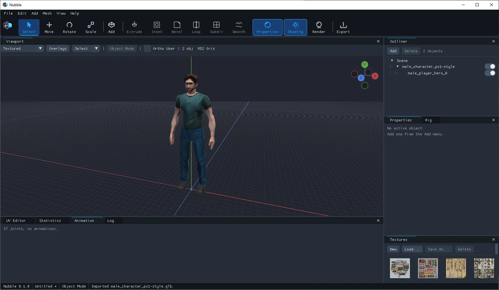Image resolution: width=499 pixels, height=290 pixels.
Task: Click the Textures panel scrollbar
Action: pos(497,249)
